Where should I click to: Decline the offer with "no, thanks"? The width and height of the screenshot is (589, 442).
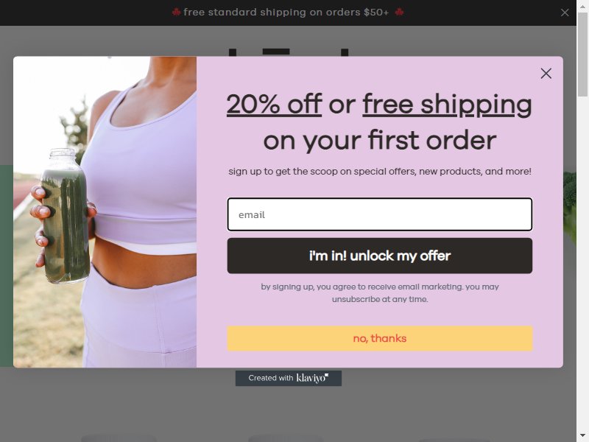(380, 338)
